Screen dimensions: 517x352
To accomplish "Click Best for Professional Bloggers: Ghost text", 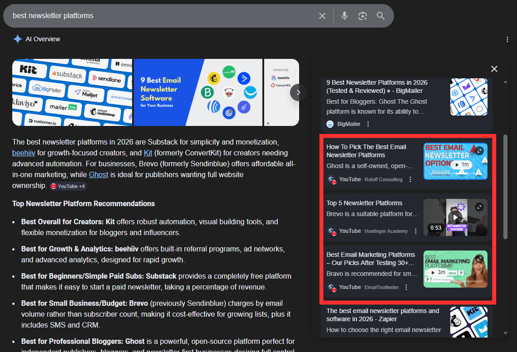I will click(x=83, y=342).
